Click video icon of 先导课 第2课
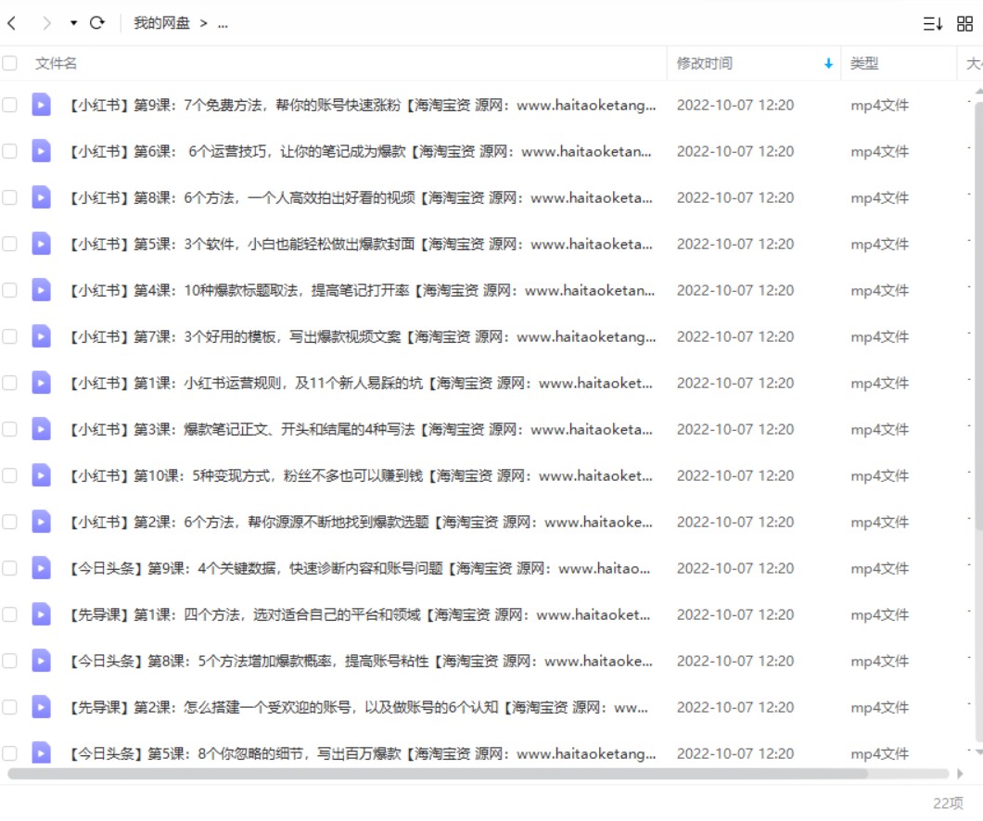This screenshot has width=983, height=821. click(x=42, y=707)
